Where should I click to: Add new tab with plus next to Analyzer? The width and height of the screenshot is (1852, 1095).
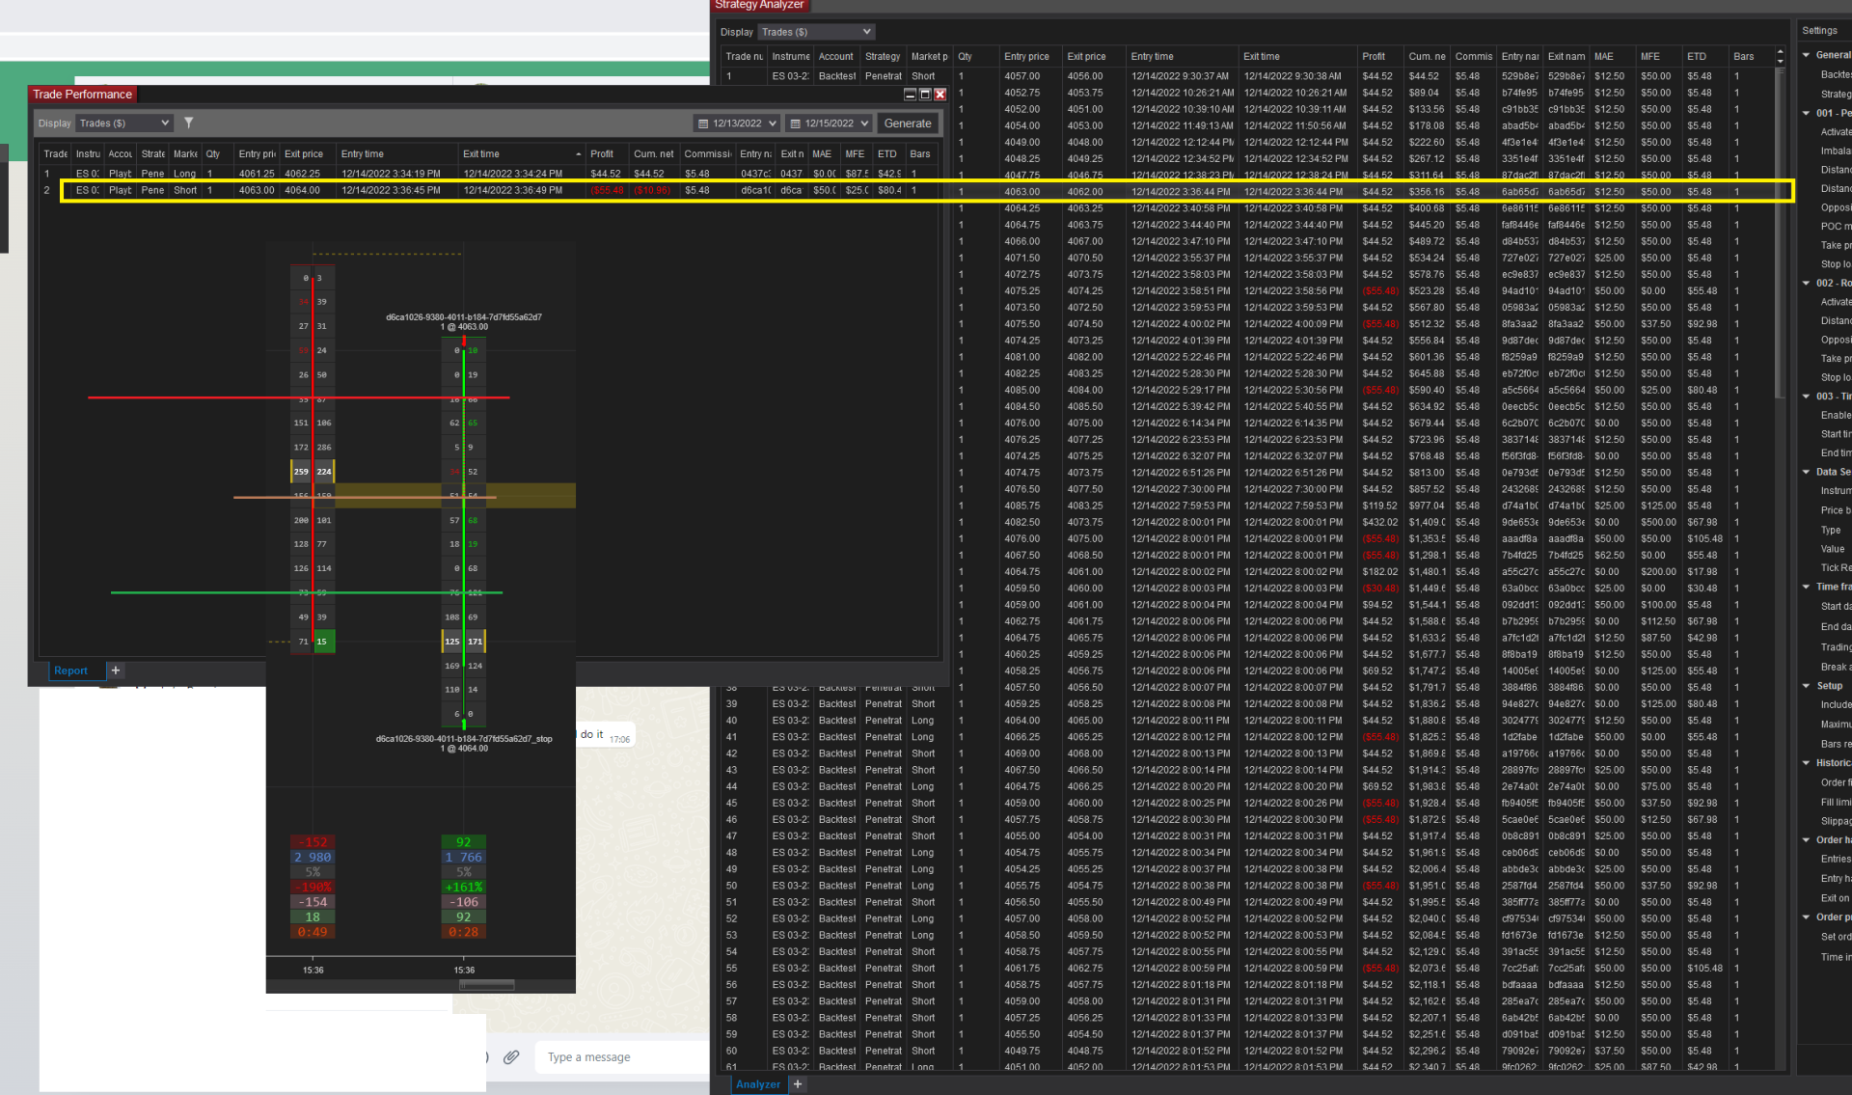click(798, 1084)
